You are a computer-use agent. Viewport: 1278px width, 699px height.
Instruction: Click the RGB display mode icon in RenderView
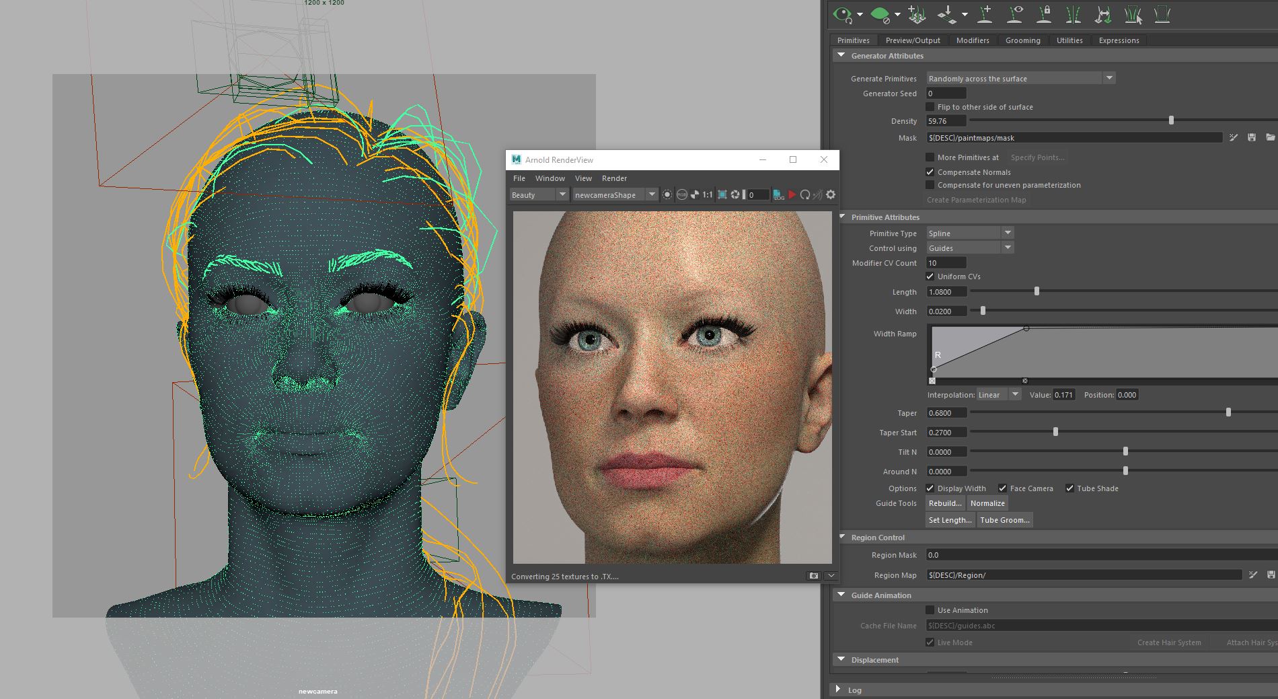682,194
